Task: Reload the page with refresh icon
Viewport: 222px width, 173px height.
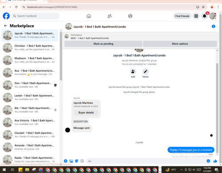Action: coord(16,7)
